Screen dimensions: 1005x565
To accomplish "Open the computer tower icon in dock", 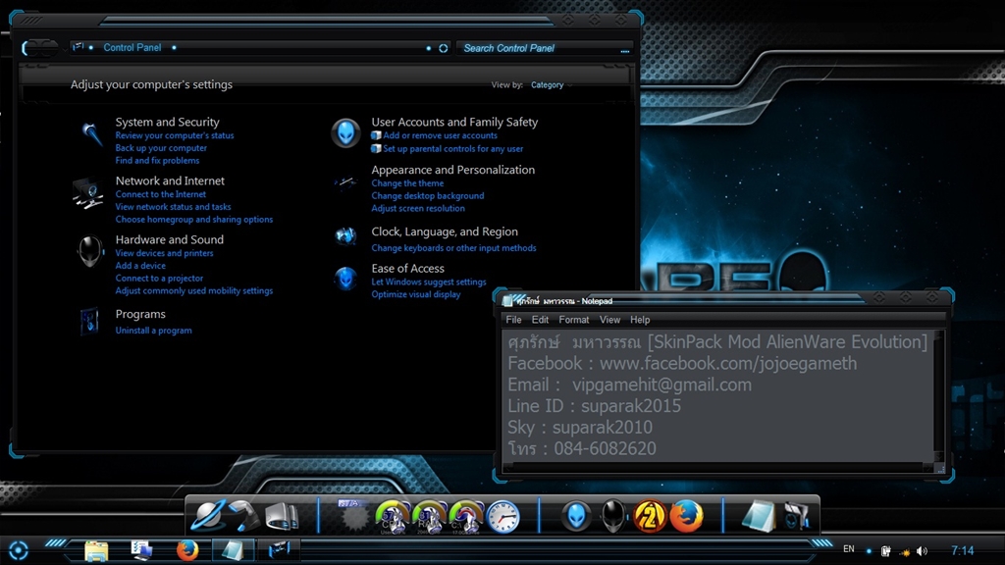I will tap(282, 517).
